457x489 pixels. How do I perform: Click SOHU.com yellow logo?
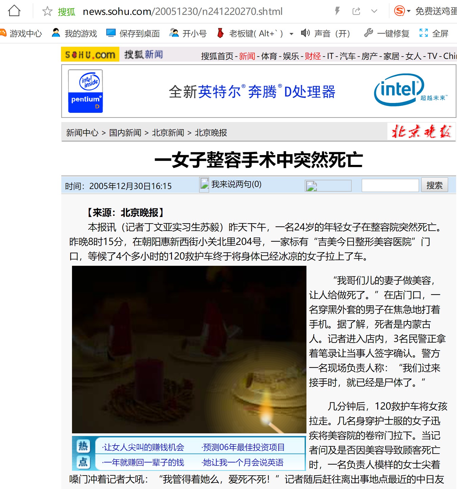point(90,54)
